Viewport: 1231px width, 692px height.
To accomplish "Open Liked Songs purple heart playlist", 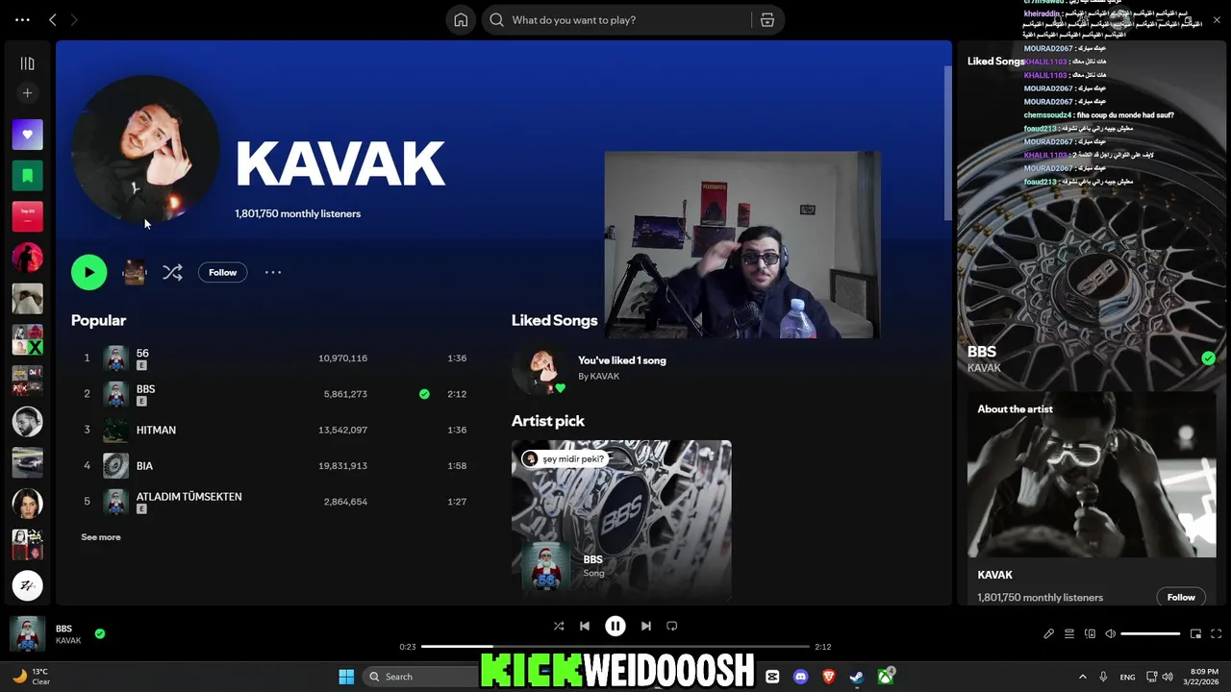I will 27,135.
